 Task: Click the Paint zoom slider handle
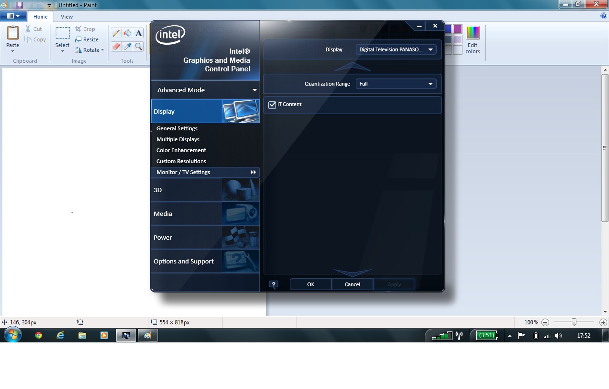(x=574, y=322)
